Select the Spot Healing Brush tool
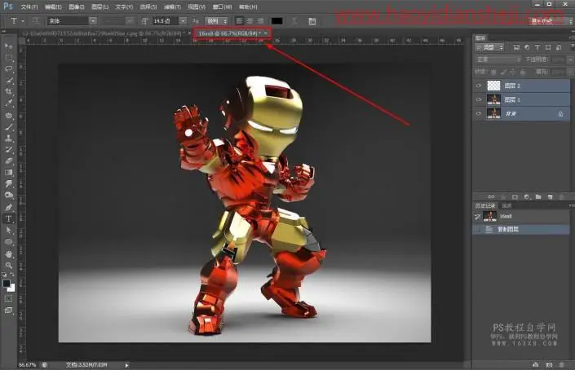575x370 pixels. [x=9, y=115]
